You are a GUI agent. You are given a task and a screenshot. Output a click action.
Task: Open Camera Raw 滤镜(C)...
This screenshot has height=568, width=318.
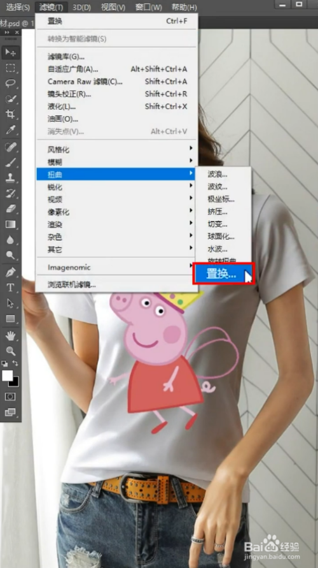click(117, 82)
